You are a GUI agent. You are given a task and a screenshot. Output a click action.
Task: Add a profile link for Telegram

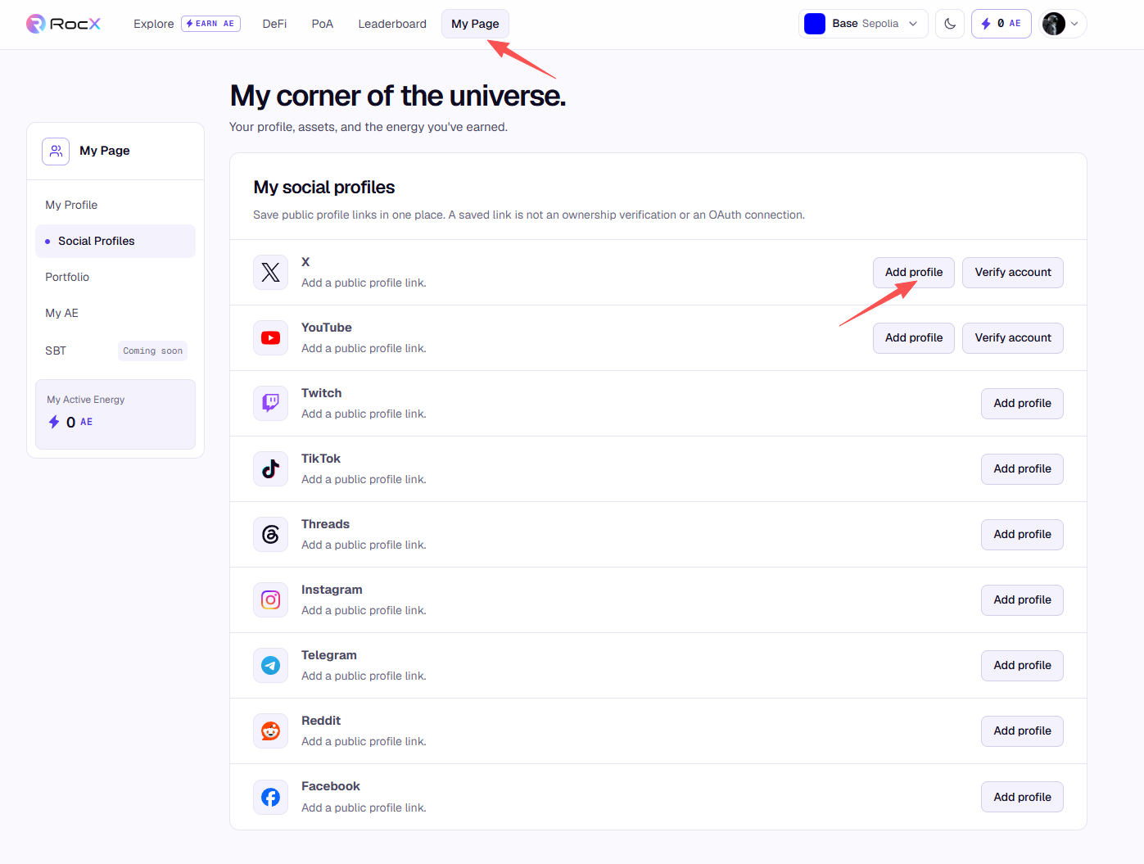[1022, 666]
